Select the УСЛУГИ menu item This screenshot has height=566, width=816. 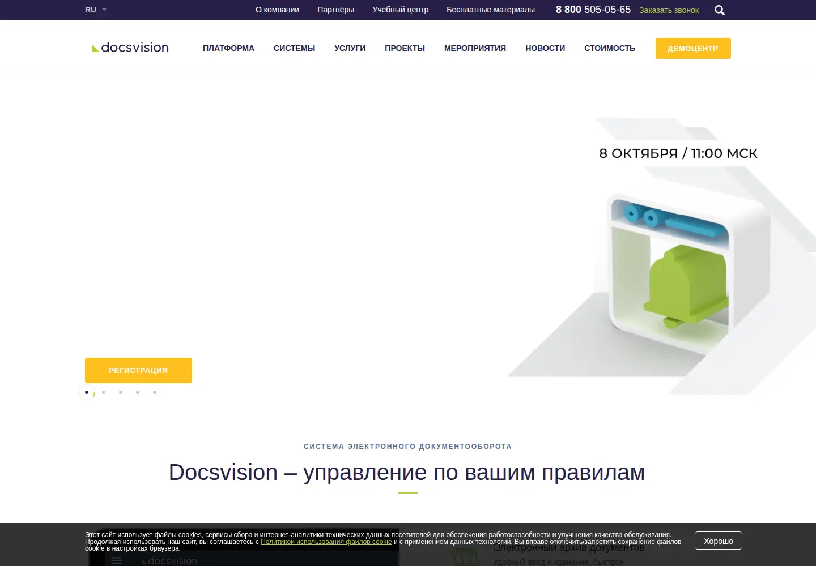(x=350, y=48)
